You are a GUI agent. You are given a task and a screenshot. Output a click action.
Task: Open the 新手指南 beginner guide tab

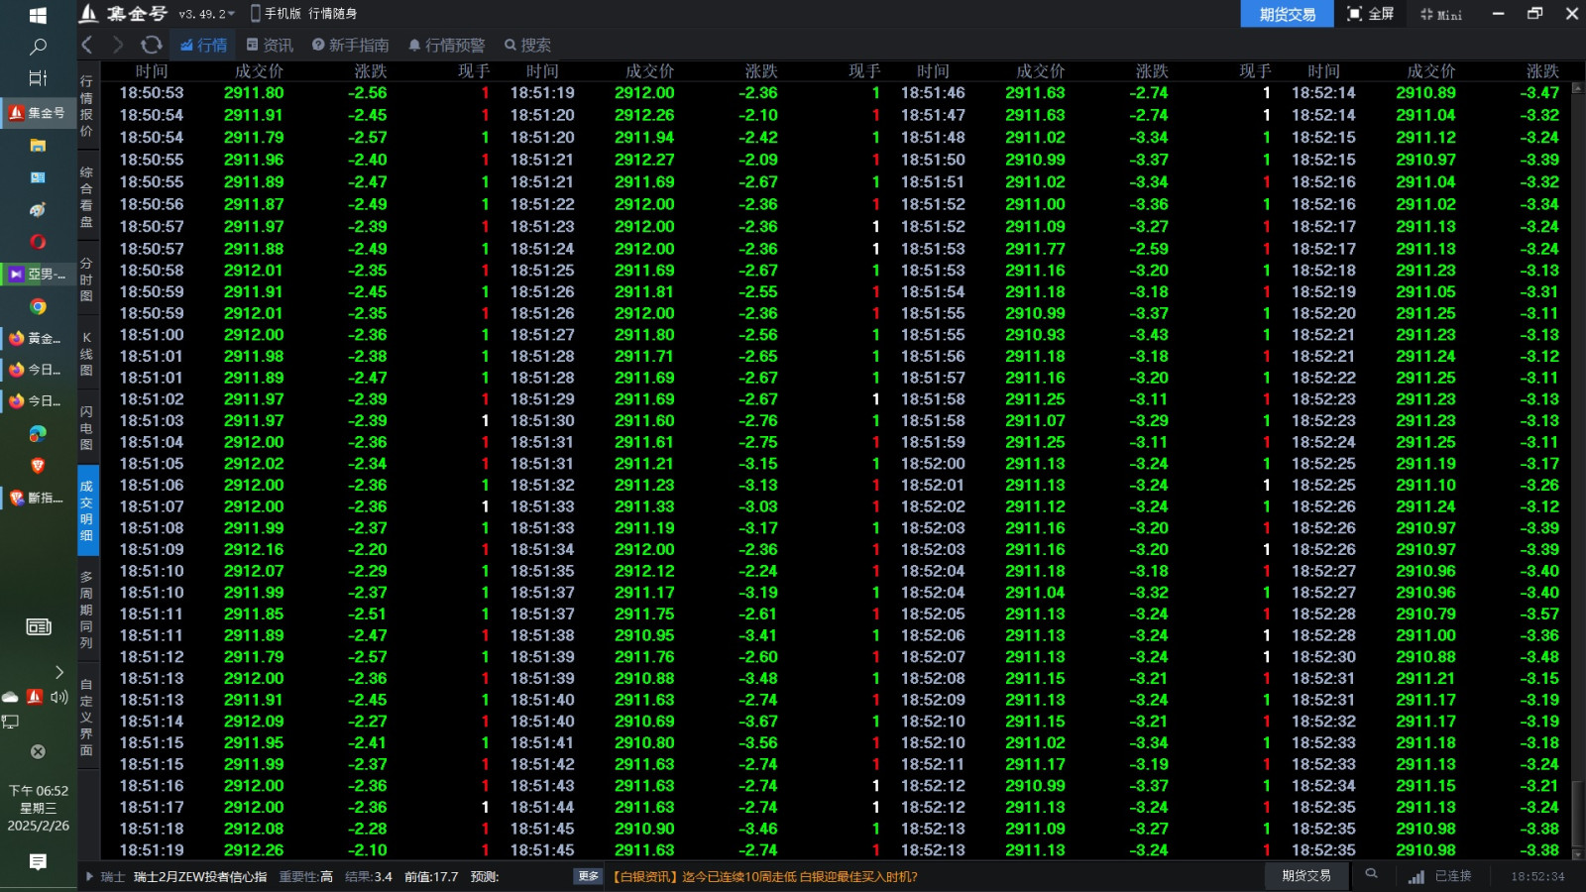pos(350,45)
